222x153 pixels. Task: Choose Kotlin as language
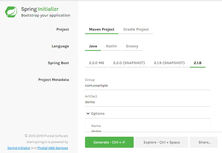(111, 46)
